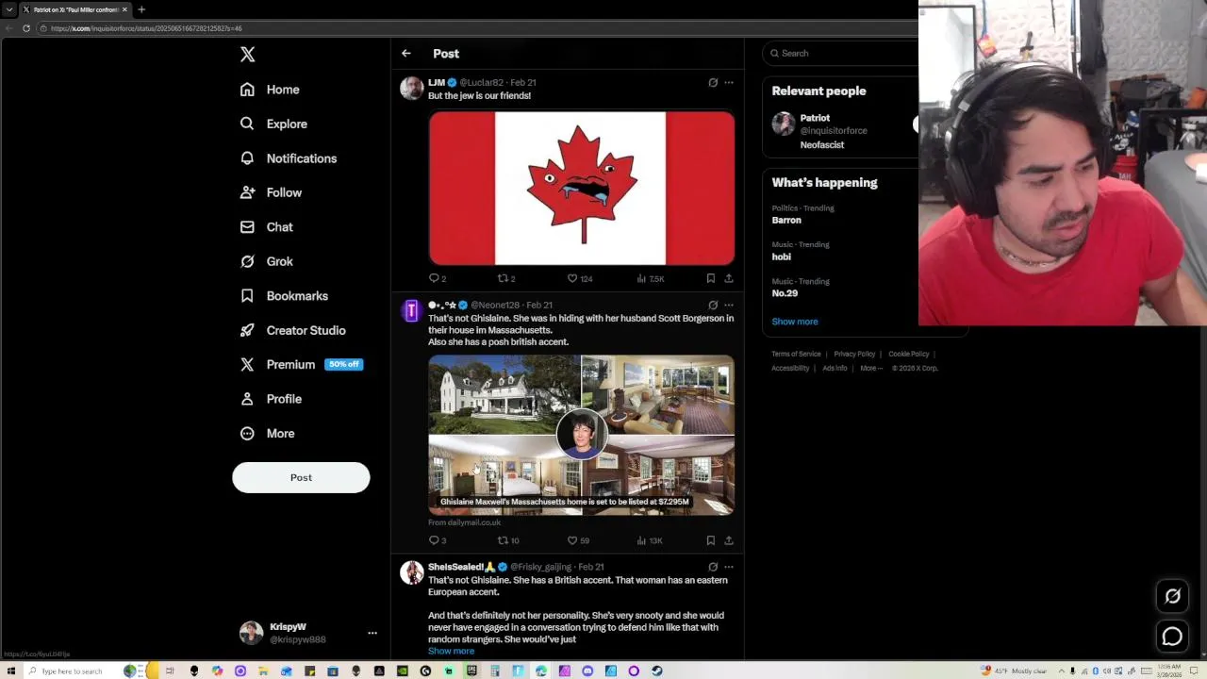Open the browser tab list dropdown
This screenshot has height=679, width=1207.
click(8, 9)
